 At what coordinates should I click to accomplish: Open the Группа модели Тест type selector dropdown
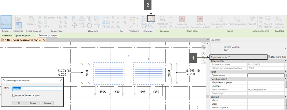pos(286,48)
